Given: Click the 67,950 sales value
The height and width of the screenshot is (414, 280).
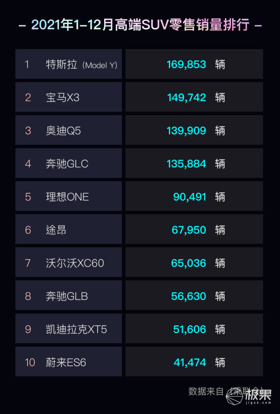Looking at the screenshot, I should [x=189, y=230].
